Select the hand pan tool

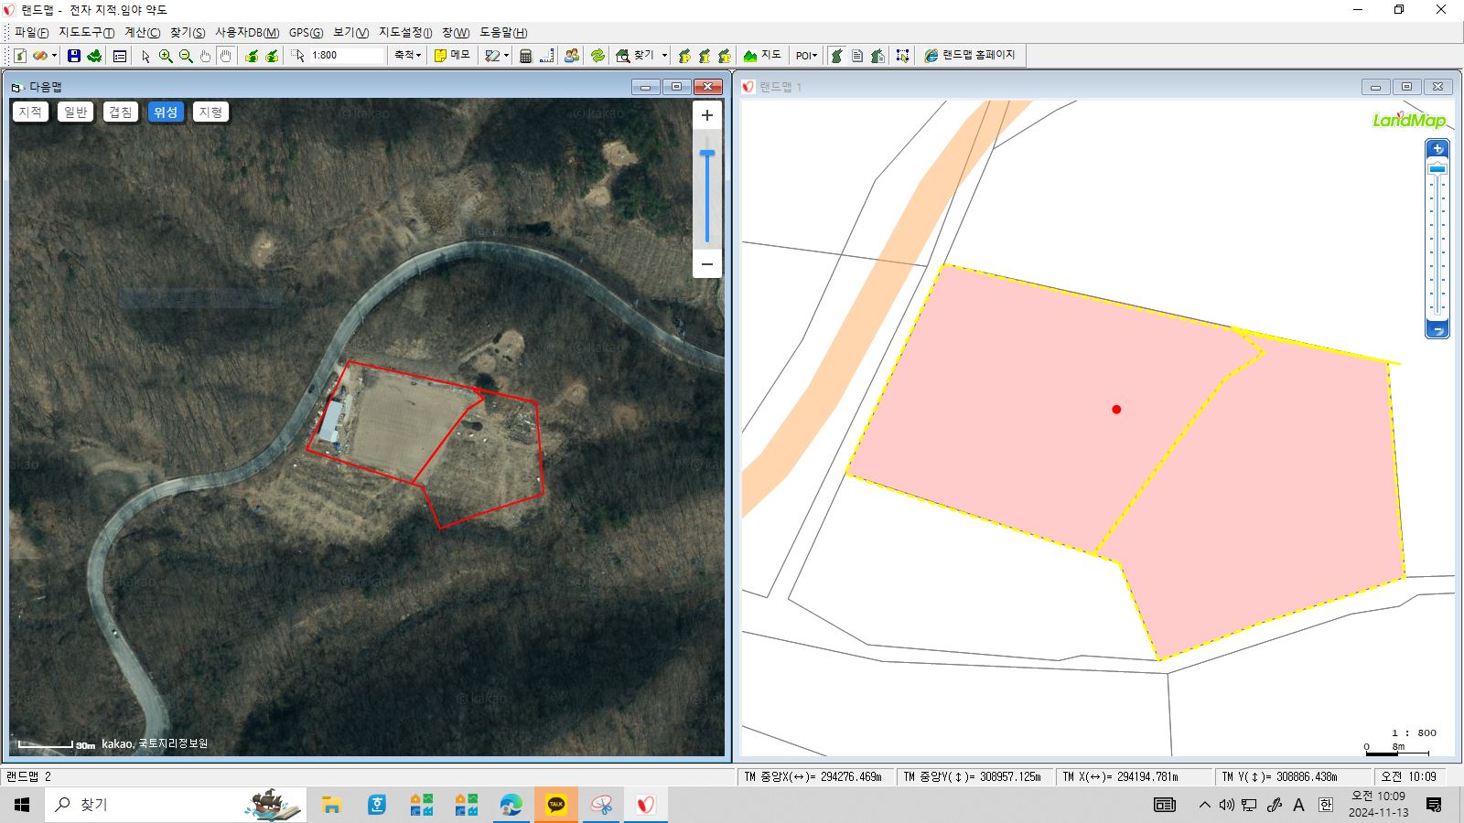[206, 56]
